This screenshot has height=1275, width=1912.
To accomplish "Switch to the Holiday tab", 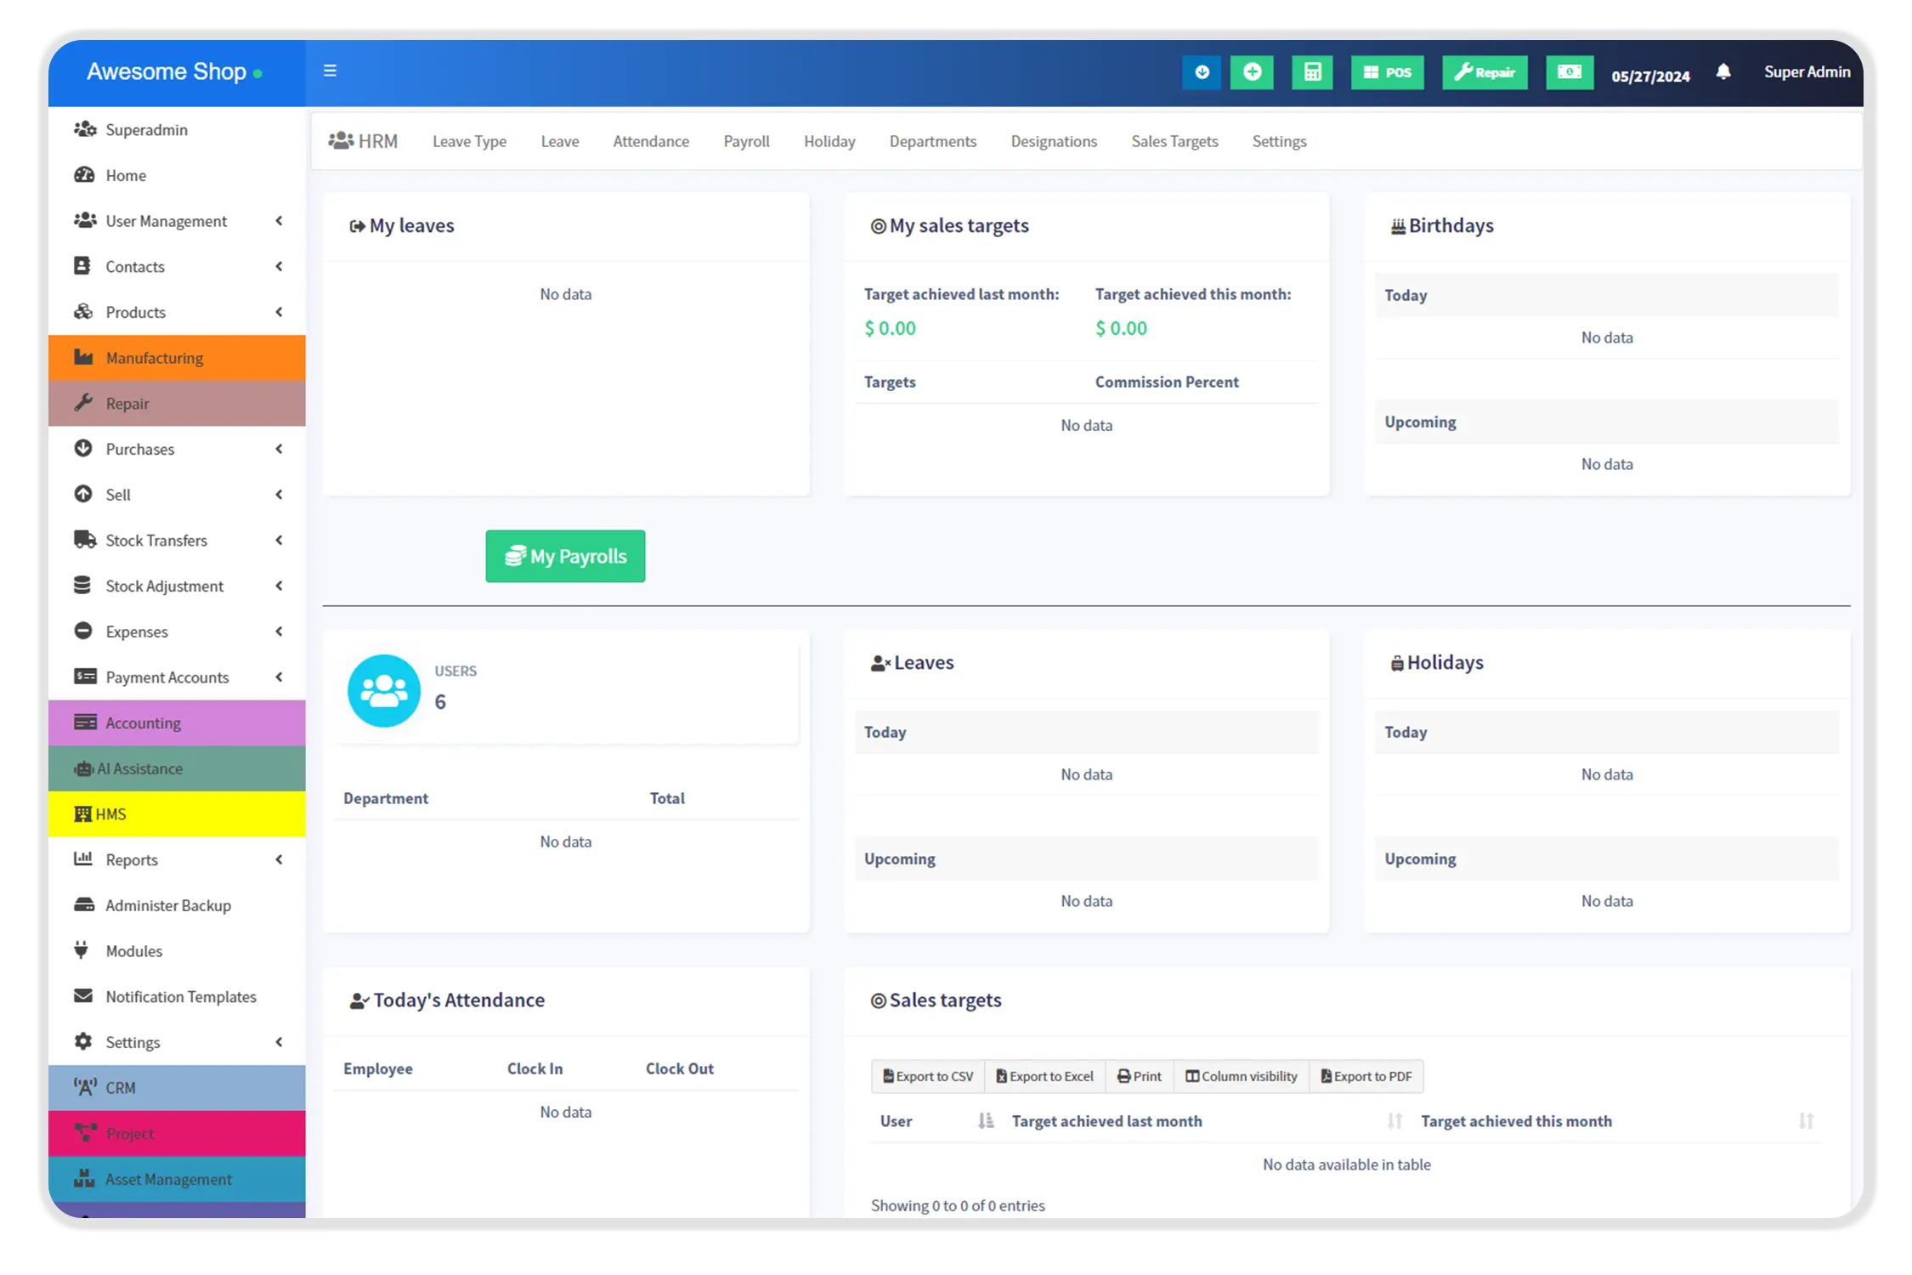I will 829,141.
